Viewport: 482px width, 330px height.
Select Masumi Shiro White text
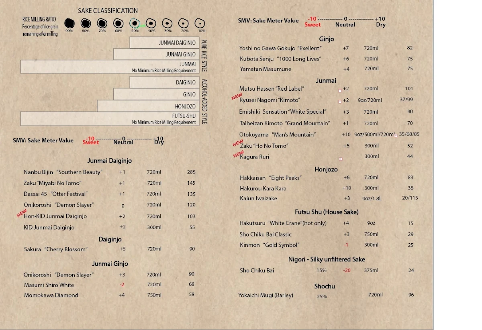[49, 285]
